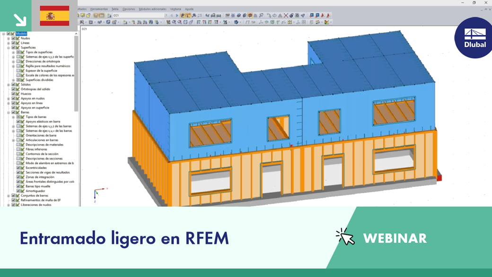Uncheck the Líneas checkbox

(x=14, y=43)
